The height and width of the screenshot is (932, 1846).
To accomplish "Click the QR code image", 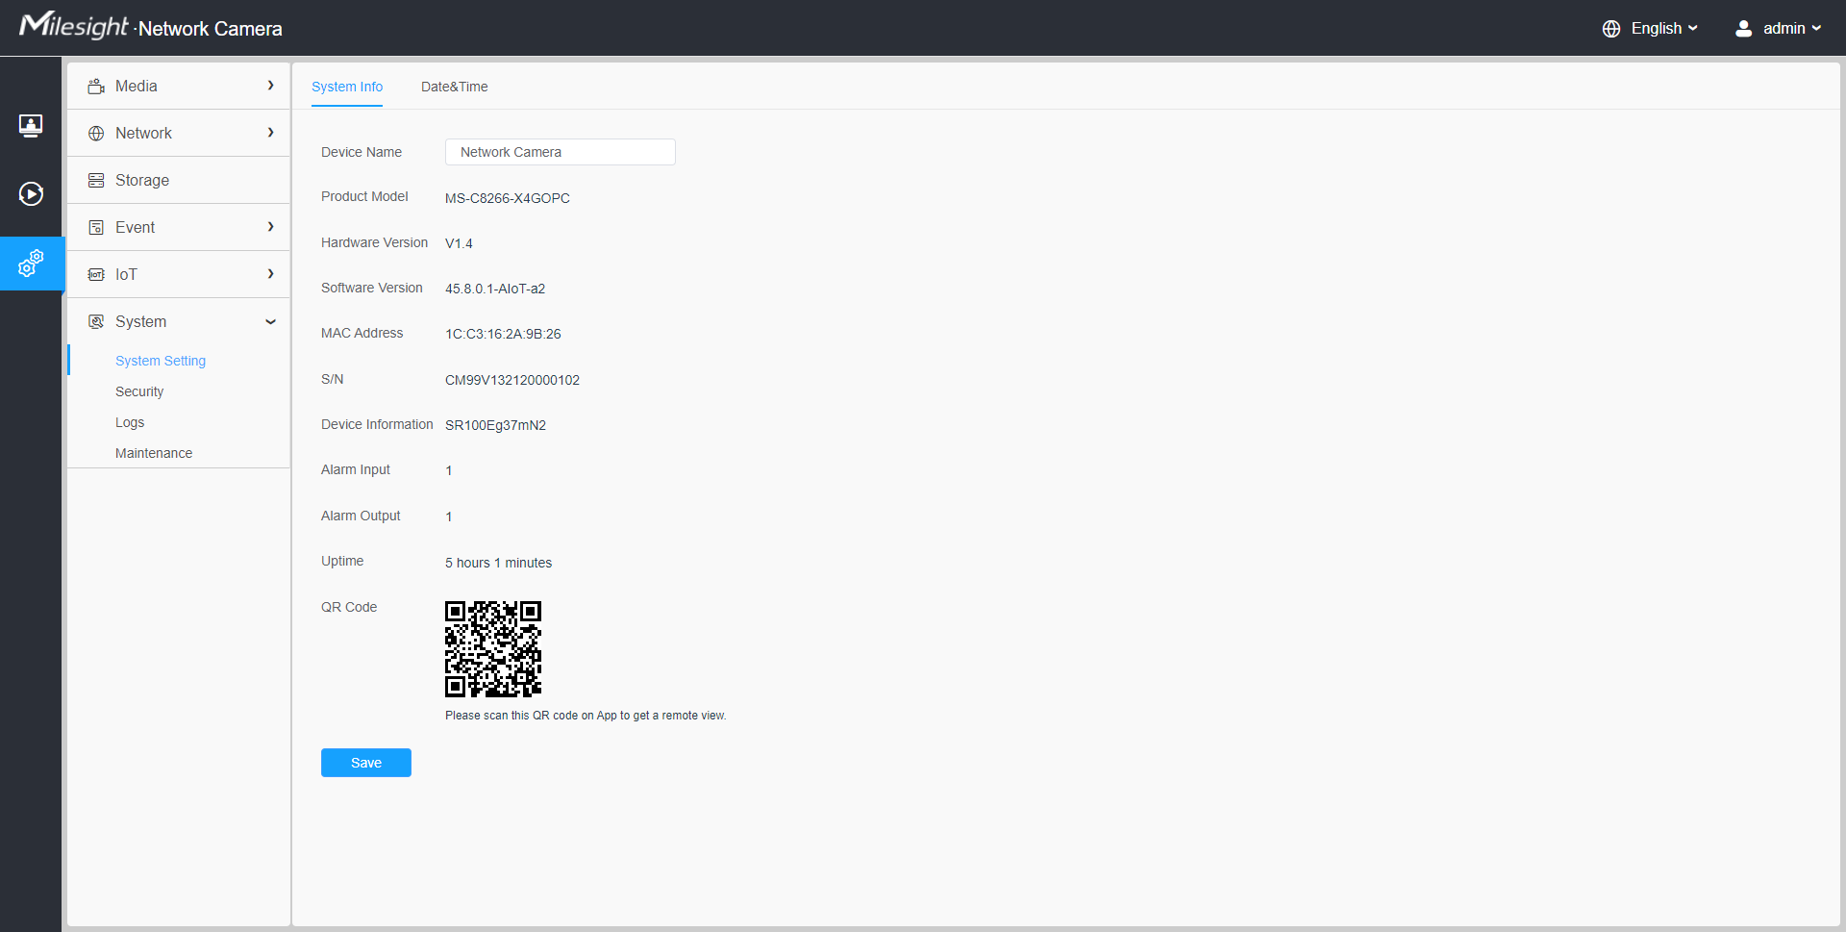I will point(493,649).
